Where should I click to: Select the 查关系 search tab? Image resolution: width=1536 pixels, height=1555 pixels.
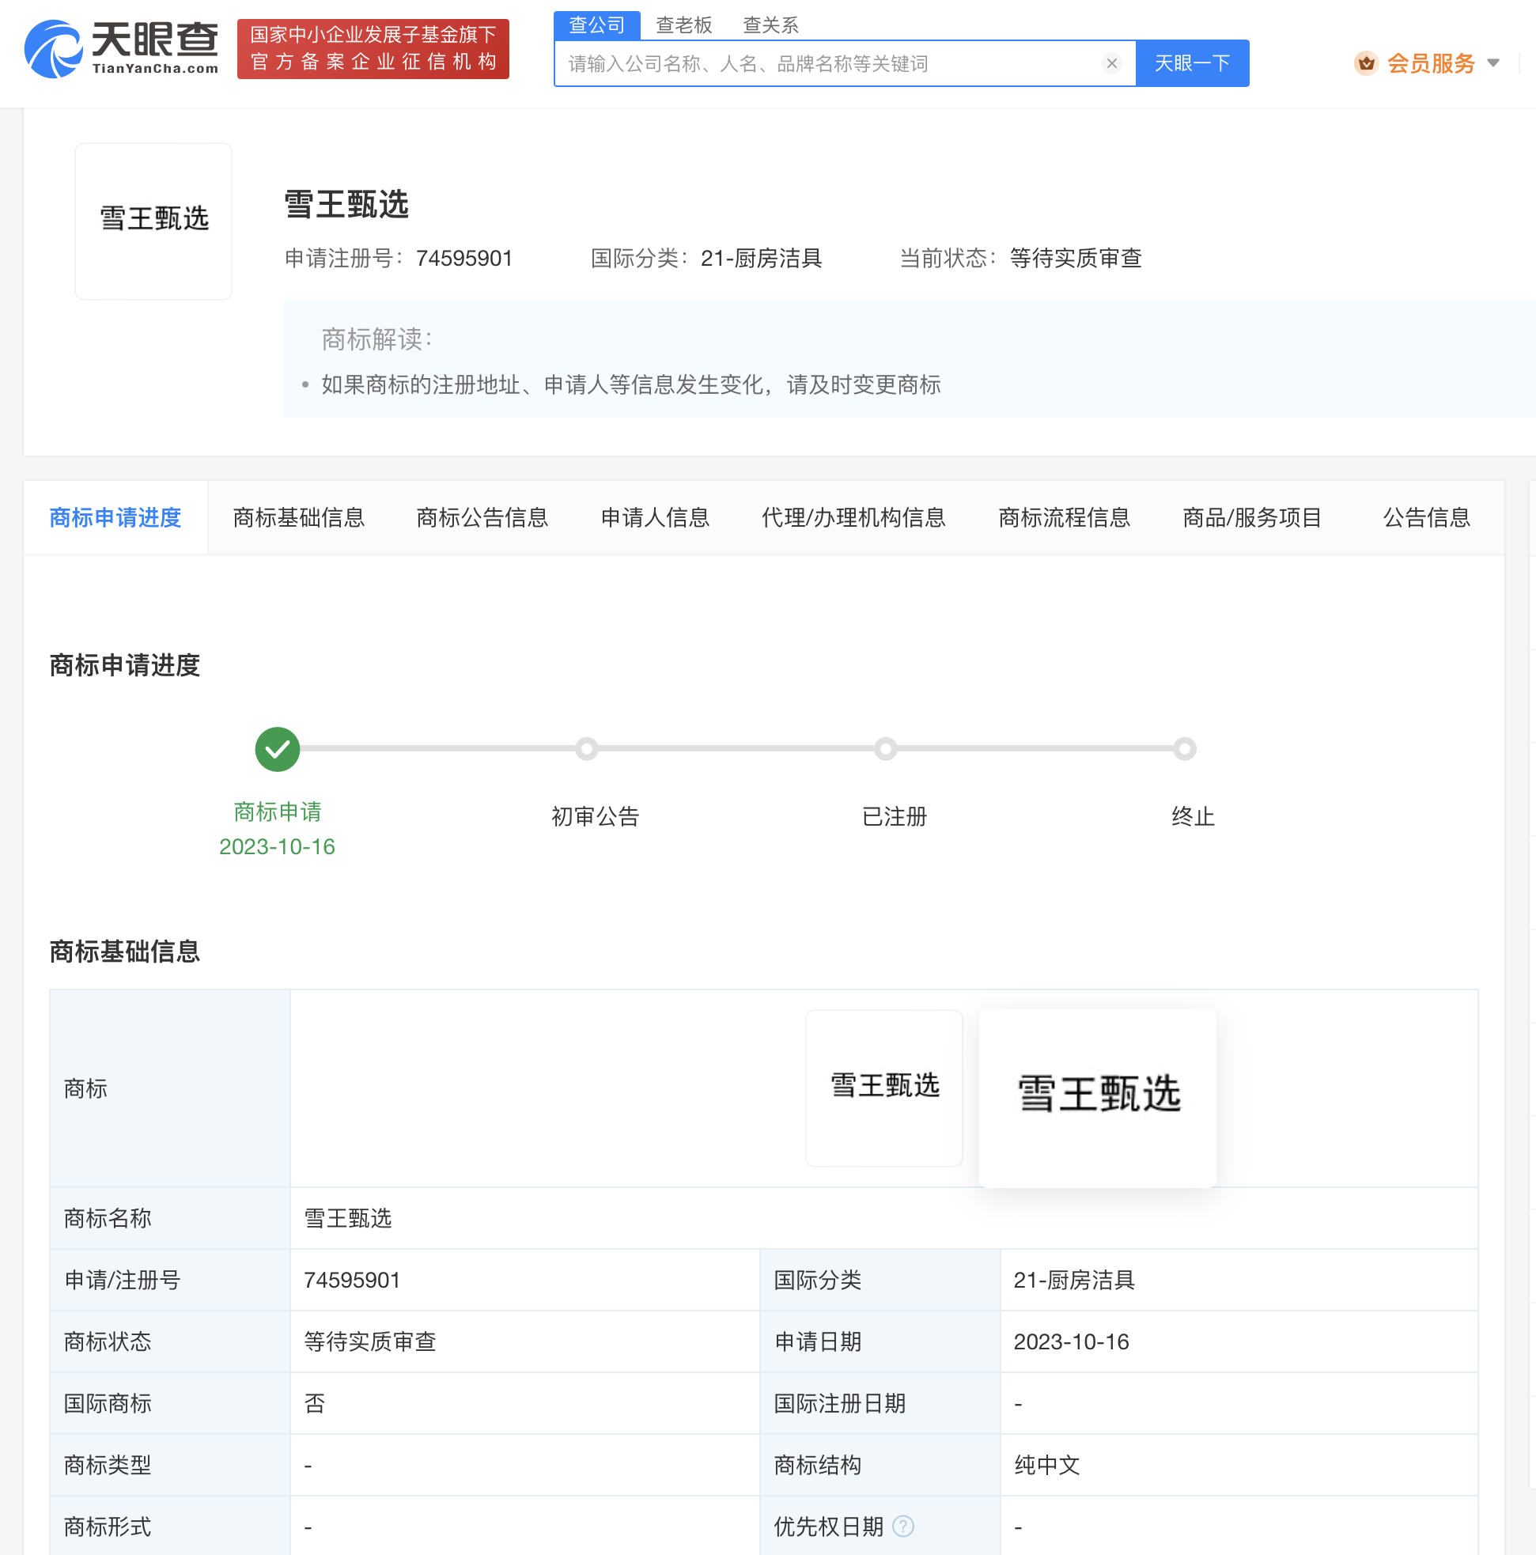pyautogui.click(x=770, y=25)
